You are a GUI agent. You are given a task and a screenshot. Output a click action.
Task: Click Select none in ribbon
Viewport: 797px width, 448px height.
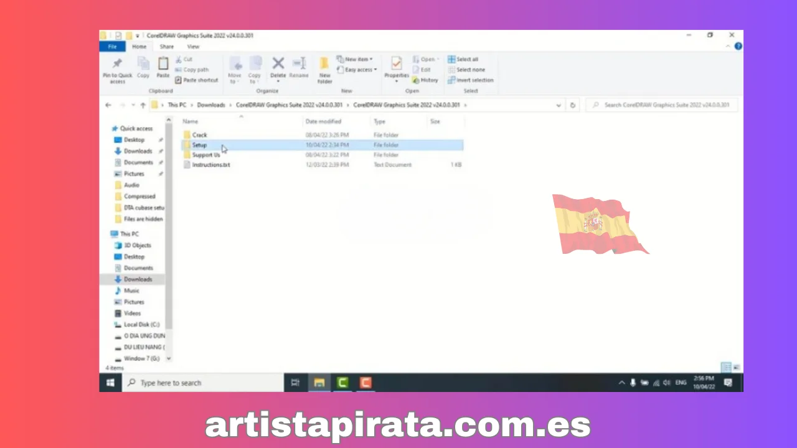coord(466,70)
